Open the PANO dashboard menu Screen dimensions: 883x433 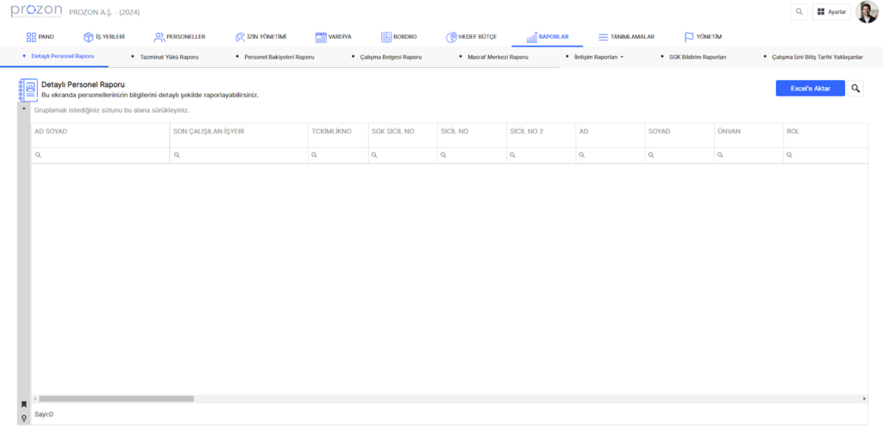(x=40, y=37)
